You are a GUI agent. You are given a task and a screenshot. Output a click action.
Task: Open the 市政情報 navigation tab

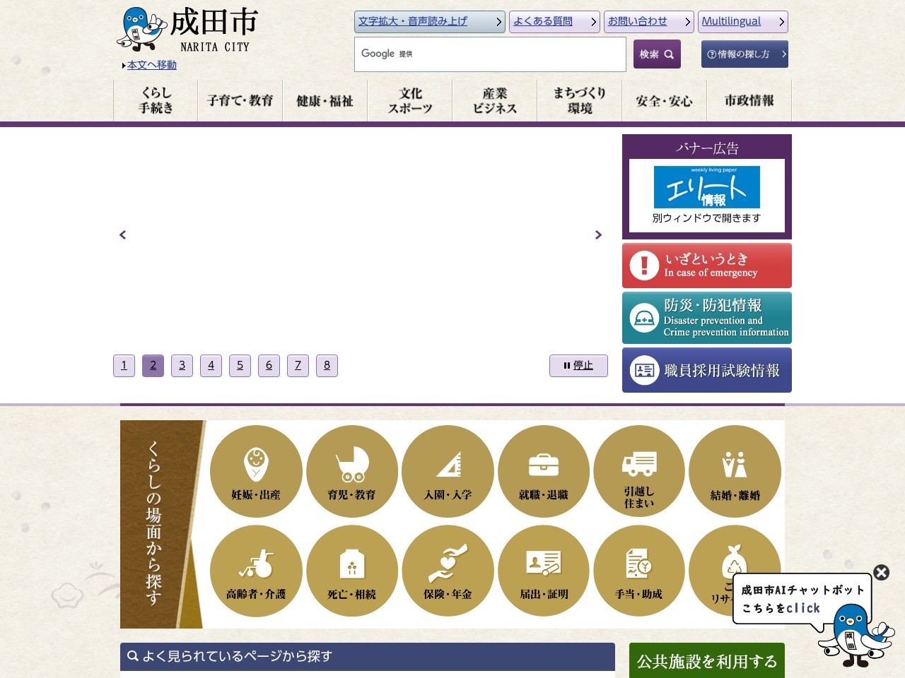click(x=749, y=100)
